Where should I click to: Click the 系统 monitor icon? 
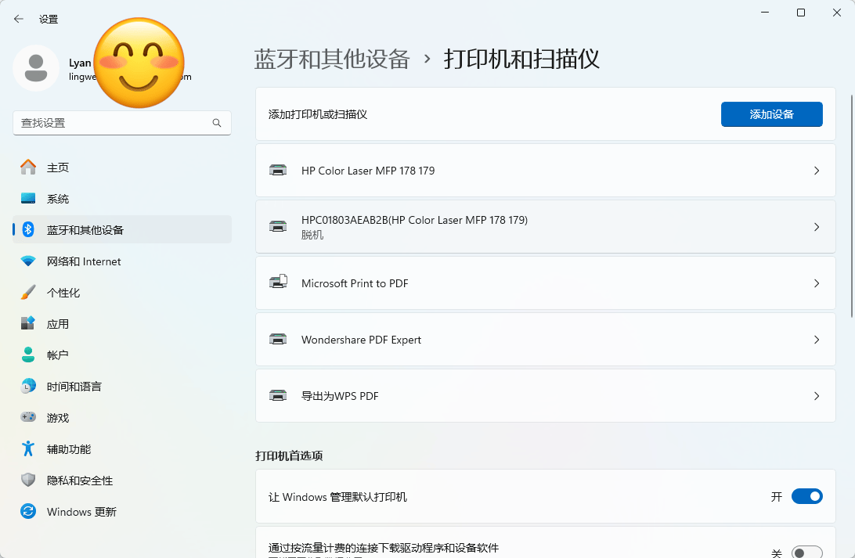[28, 199]
